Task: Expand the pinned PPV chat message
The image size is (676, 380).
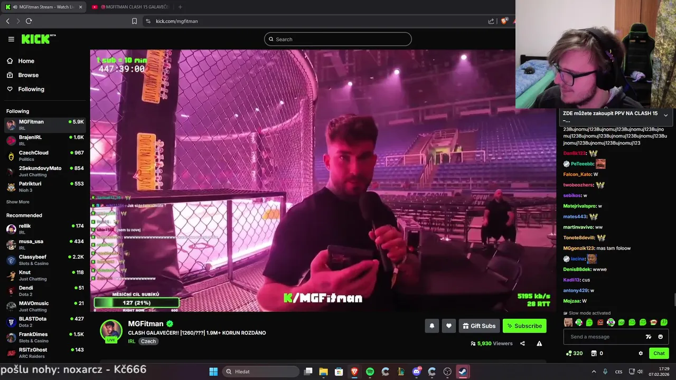Action: click(x=665, y=115)
